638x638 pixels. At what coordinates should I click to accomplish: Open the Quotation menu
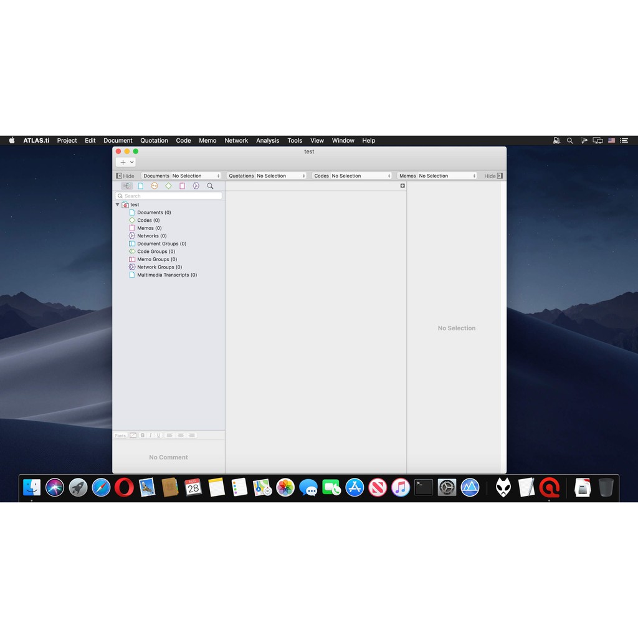pyautogui.click(x=154, y=141)
